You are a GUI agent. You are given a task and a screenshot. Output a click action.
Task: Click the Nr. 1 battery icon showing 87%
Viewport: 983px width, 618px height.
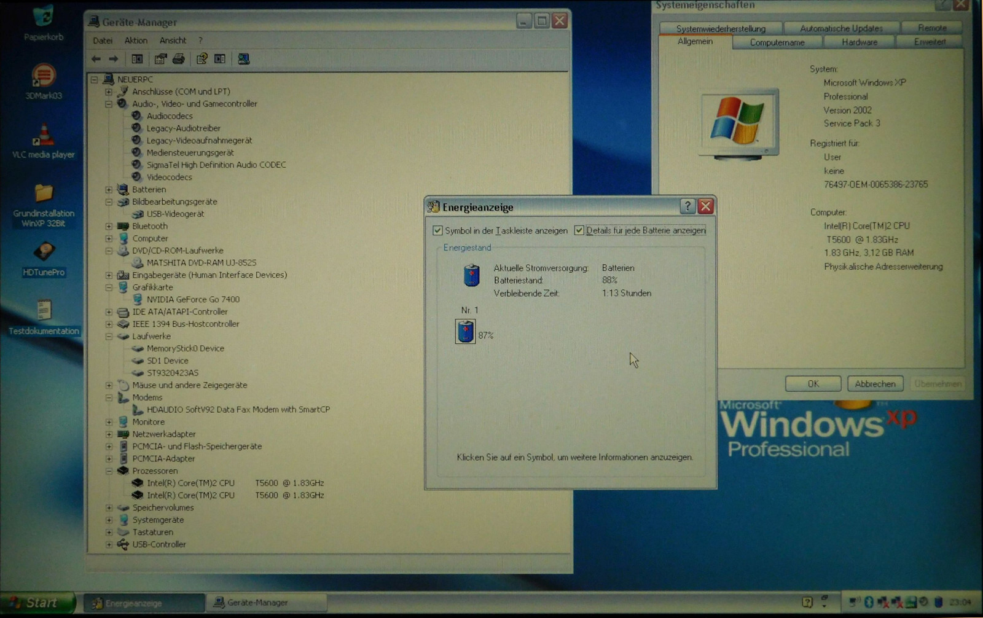tap(465, 332)
